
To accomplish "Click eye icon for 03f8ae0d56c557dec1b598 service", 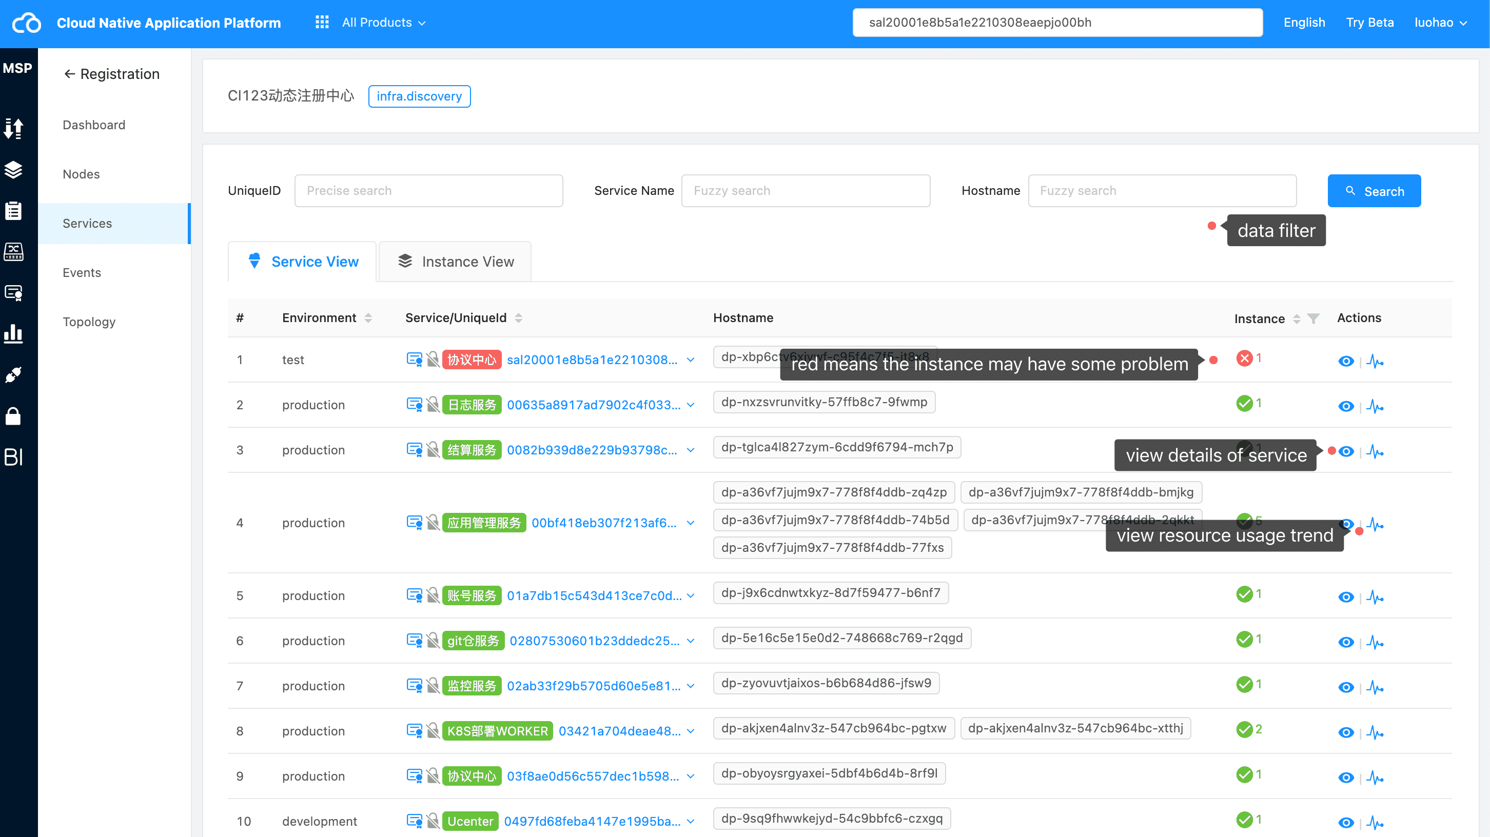I will coord(1346,778).
